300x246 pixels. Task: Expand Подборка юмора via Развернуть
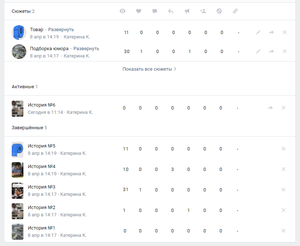(x=86, y=49)
